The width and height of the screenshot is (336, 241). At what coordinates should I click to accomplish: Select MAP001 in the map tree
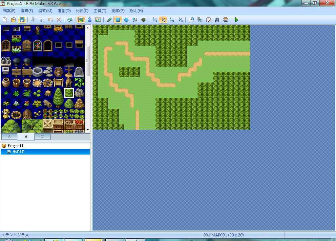pyautogui.click(x=45, y=152)
